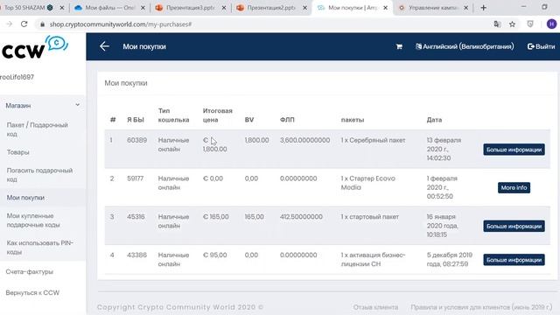
Task: Open a new browser tab
Action: [483, 8]
